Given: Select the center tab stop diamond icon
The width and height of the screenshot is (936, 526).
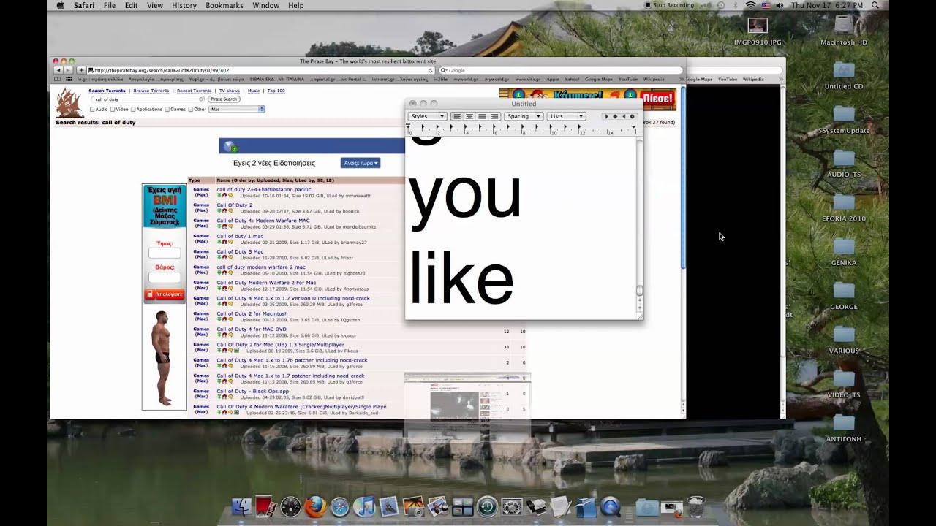Looking at the screenshot, I should [615, 116].
